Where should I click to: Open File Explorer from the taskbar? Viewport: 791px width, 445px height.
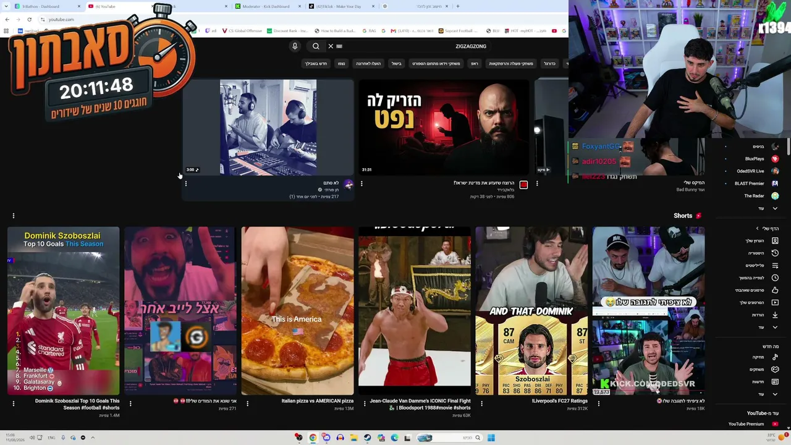[353, 438]
